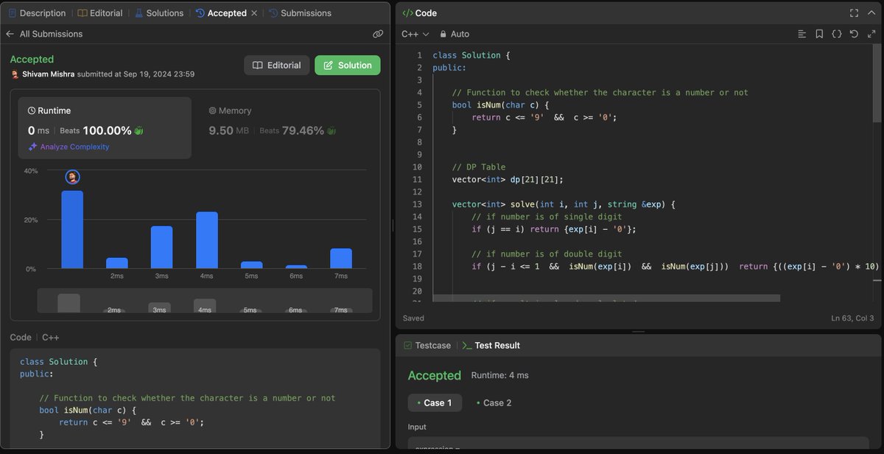Click the curly braces icon in the editor toolbar
Viewport: 884px width, 454px height.
[837, 34]
